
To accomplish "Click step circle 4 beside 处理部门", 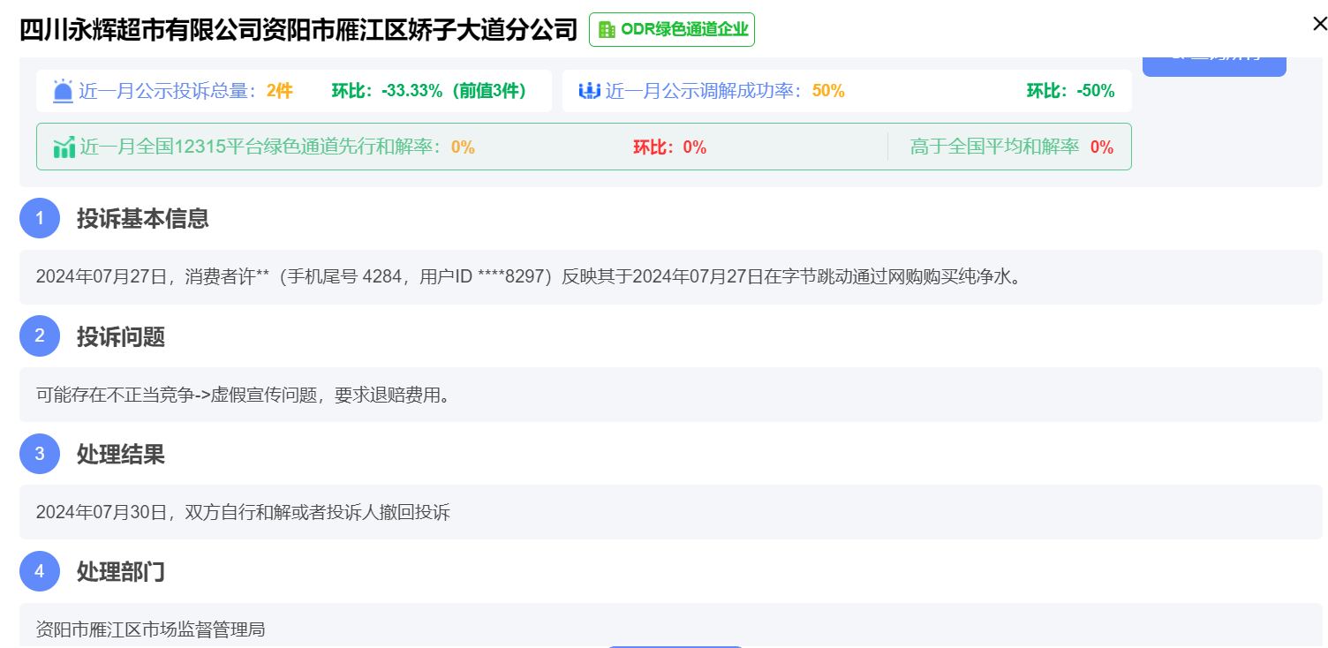I will coord(40,571).
